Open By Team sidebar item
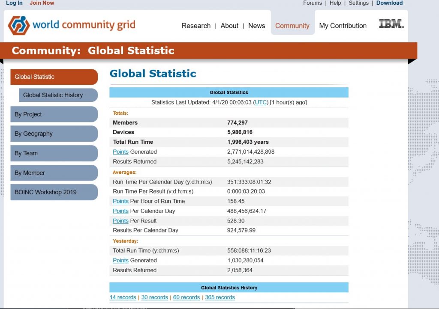The width and height of the screenshot is (439, 309). click(x=54, y=153)
